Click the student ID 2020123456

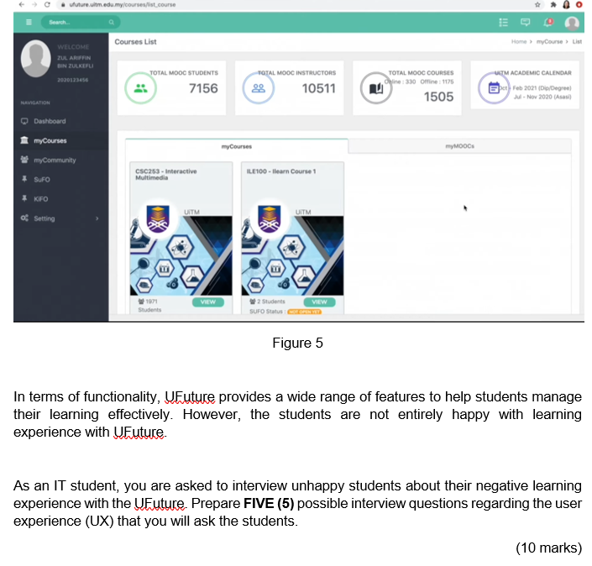(72, 80)
